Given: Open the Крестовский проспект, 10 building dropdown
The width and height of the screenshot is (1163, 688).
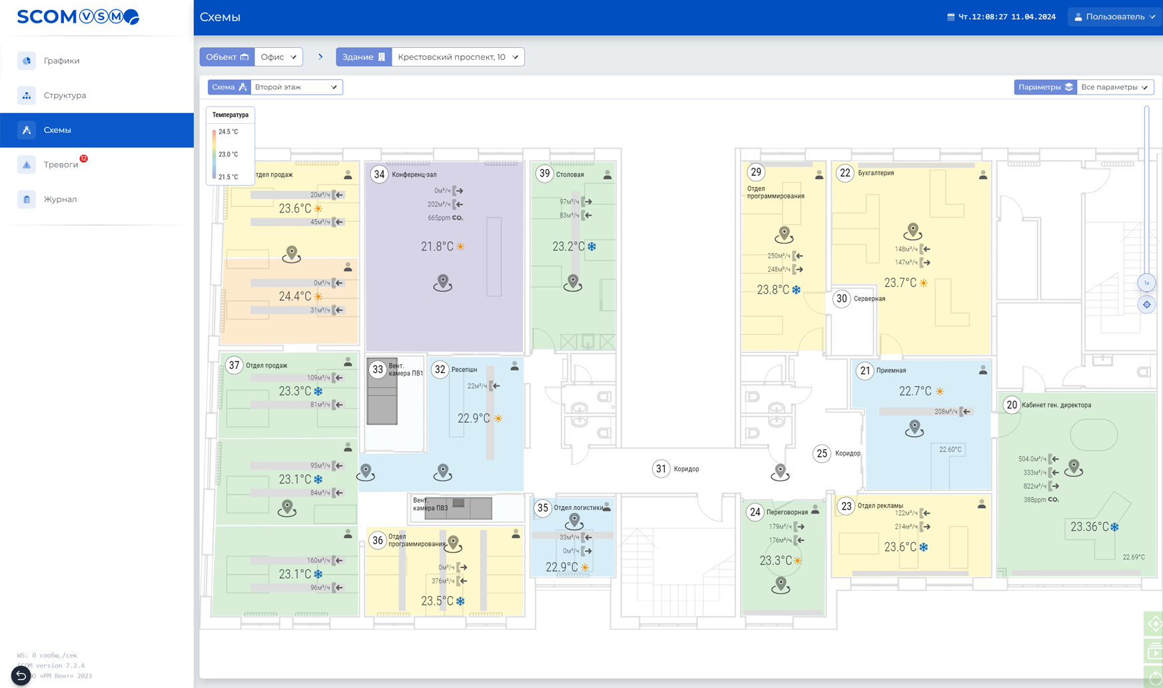Looking at the screenshot, I should [x=458, y=57].
